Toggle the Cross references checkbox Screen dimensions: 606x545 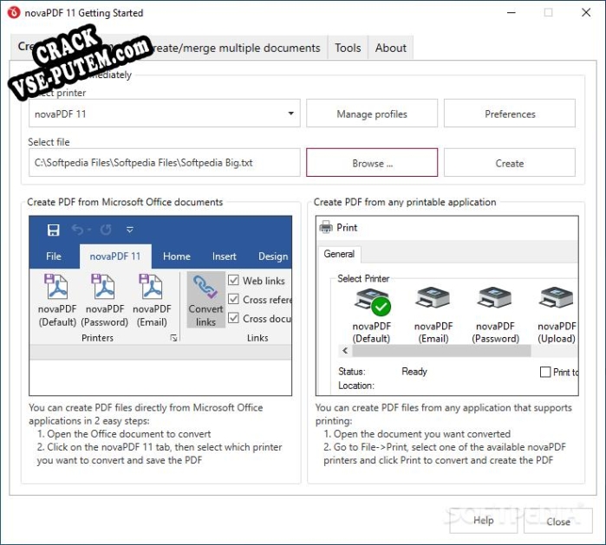(233, 299)
